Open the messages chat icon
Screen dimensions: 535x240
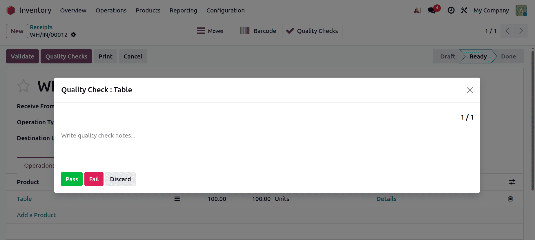coord(432,10)
